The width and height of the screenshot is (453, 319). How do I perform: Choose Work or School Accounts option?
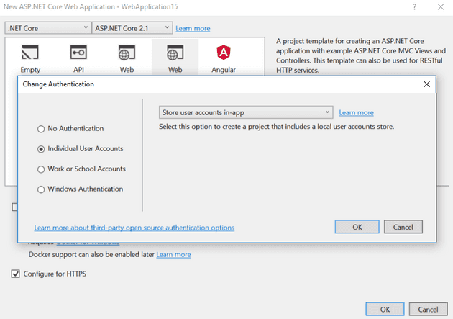[41, 169]
